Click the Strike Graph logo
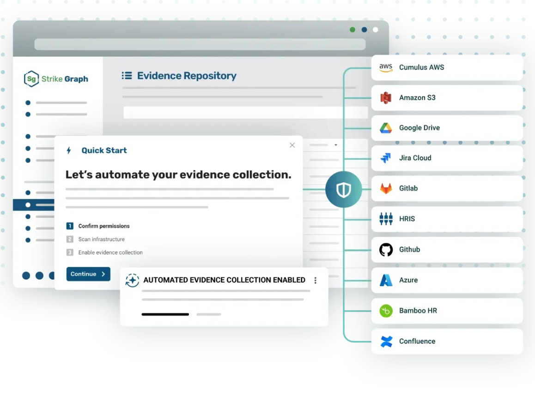The image size is (535, 396). 55,78
